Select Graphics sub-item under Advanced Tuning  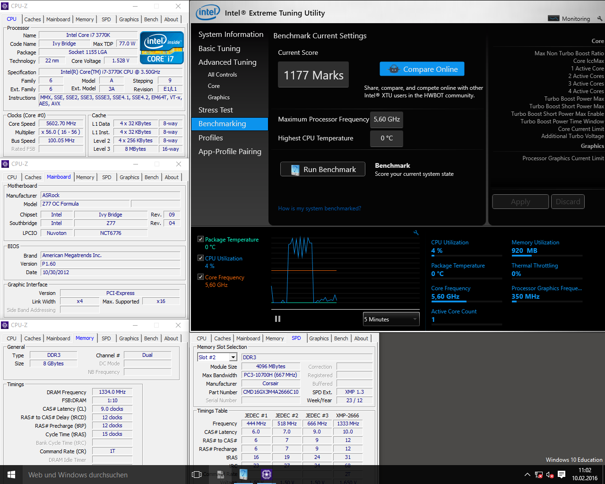[218, 97]
